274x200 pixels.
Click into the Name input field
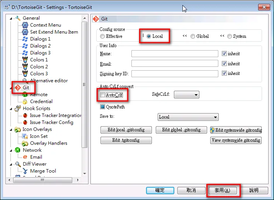click(175, 54)
